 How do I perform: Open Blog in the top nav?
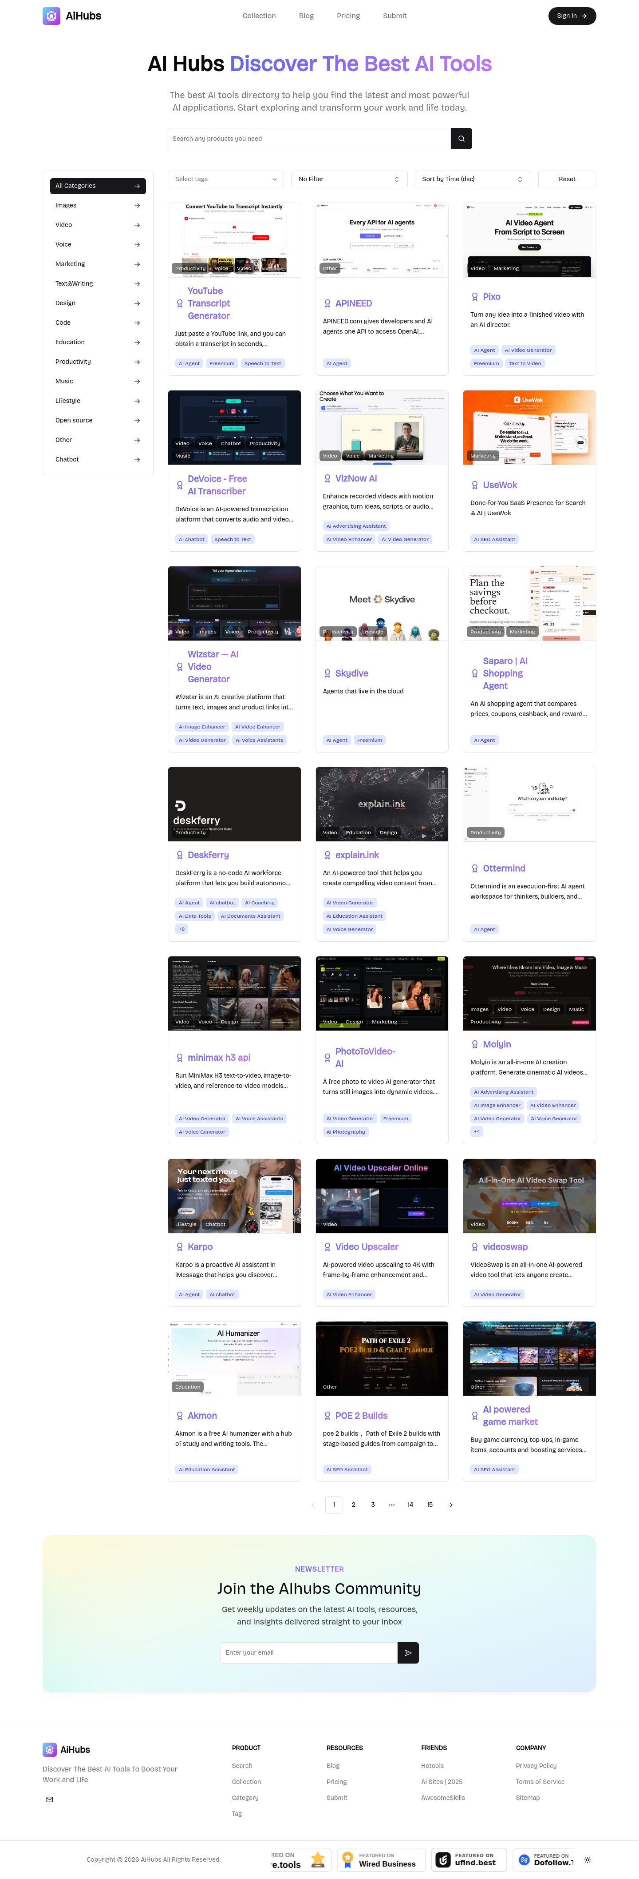(x=306, y=16)
